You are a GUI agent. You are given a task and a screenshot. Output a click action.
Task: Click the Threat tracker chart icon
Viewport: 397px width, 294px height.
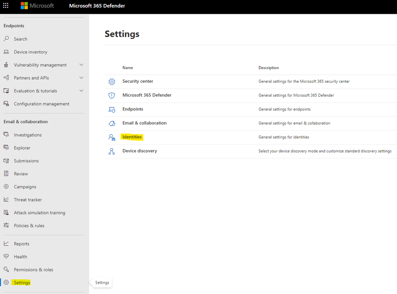6,199
